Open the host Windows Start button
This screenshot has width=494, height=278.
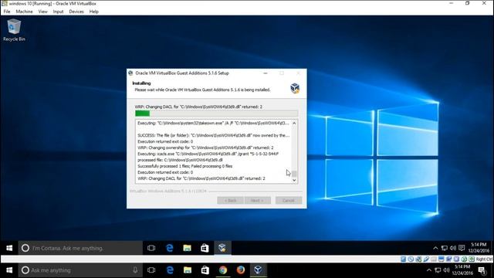click(x=9, y=270)
